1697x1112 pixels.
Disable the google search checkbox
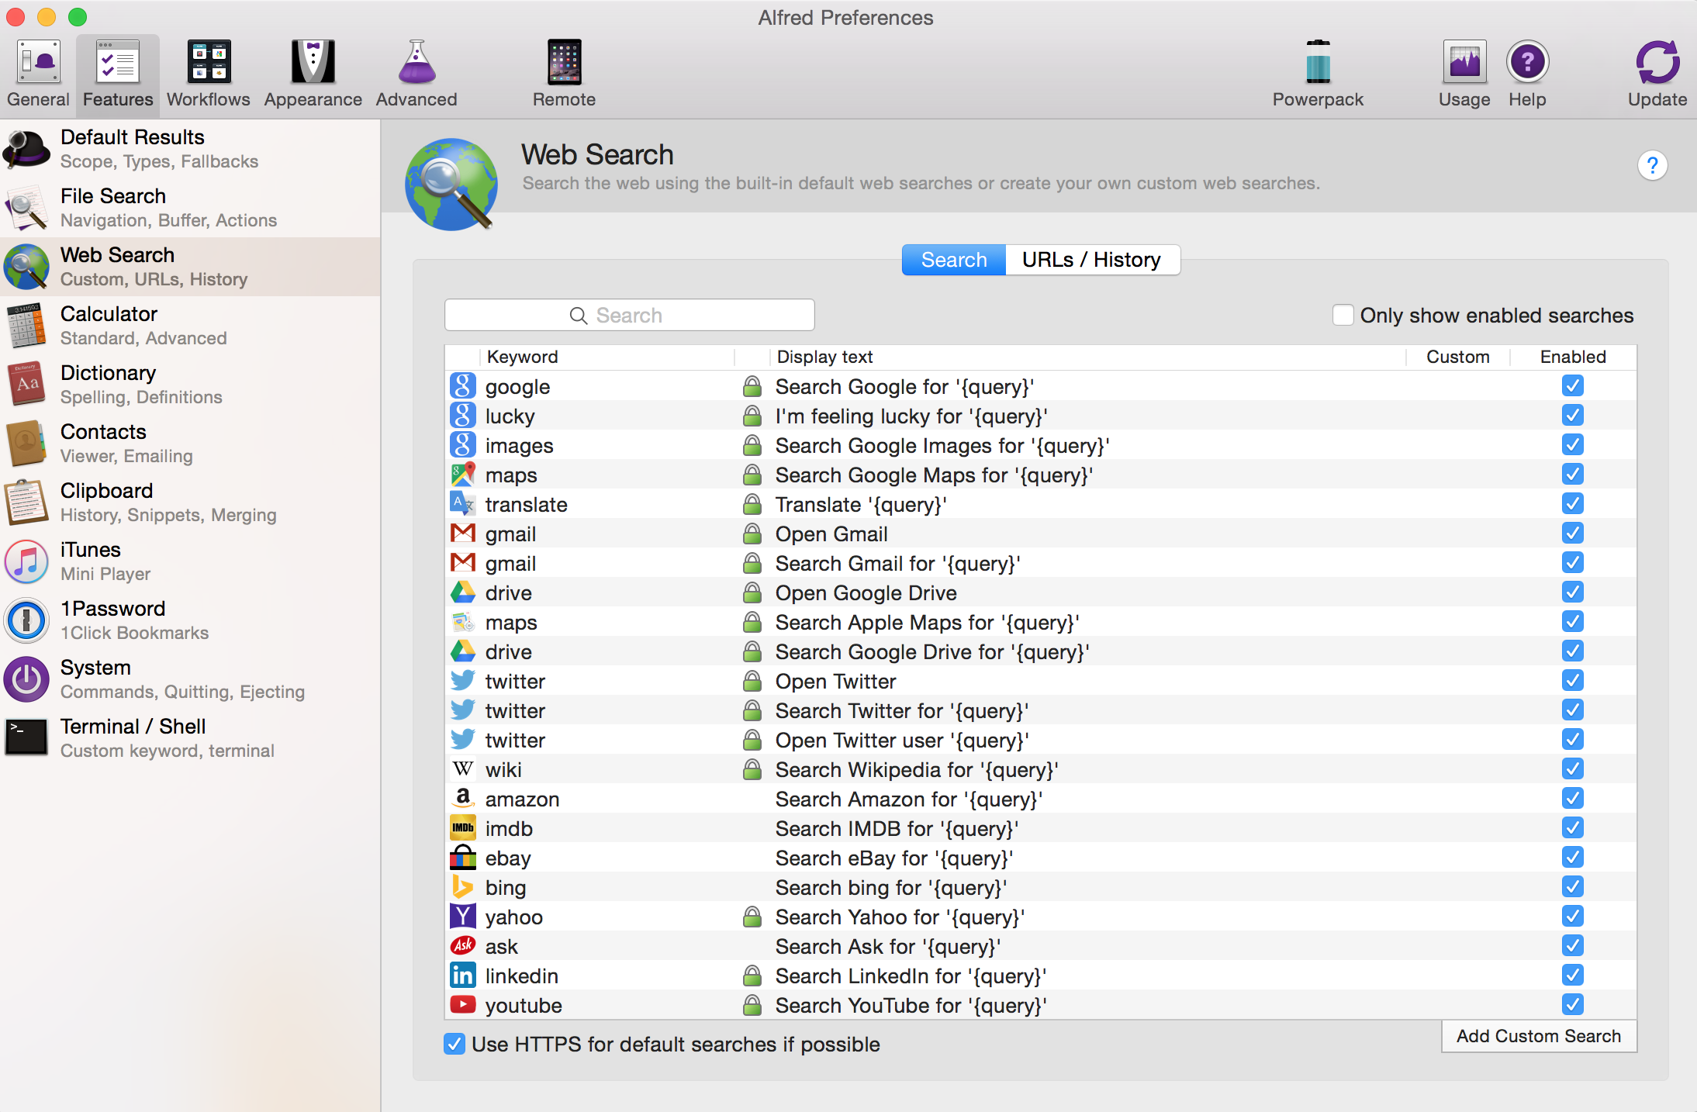click(1573, 386)
